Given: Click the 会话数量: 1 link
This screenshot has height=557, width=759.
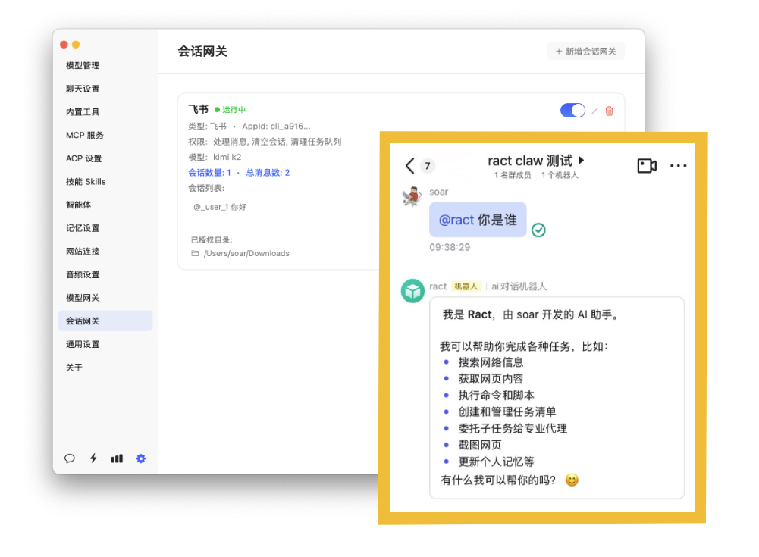Looking at the screenshot, I should click(209, 173).
